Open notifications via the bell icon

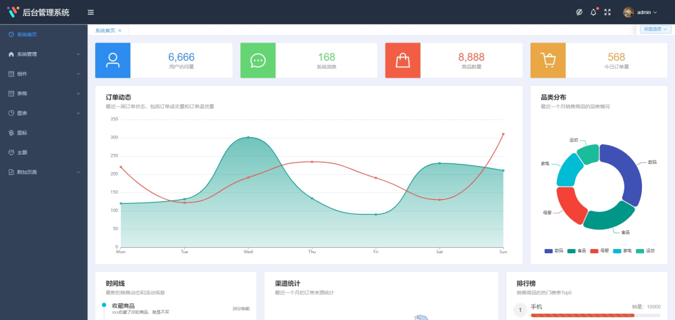coord(593,12)
